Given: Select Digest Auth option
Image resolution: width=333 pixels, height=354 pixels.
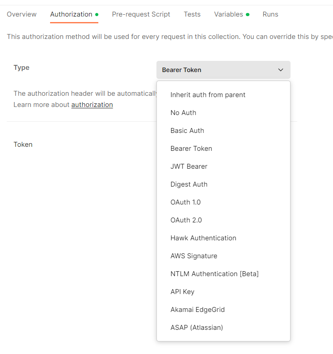Looking at the screenshot, I should click(x=189, y=184).
